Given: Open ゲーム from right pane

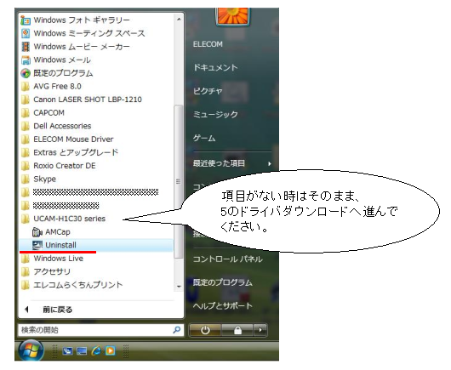Looking at the screenshot, I should coord(204,138).
